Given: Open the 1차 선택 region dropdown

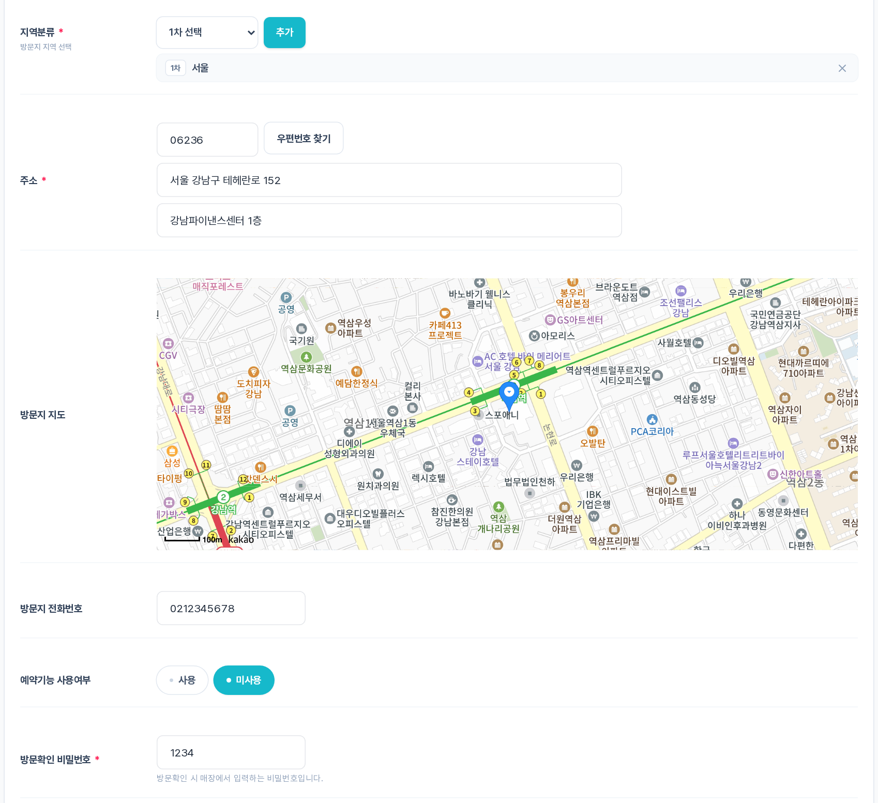Looking at the screenshot, I should point(207,32).
